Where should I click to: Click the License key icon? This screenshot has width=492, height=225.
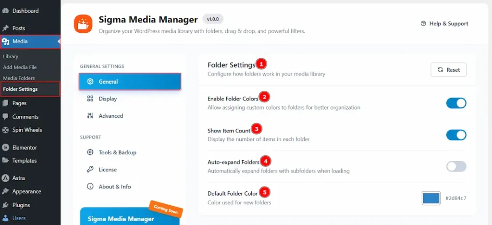click(90, 169)
